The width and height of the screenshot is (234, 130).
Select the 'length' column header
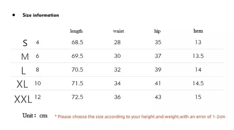pos(76,31)
